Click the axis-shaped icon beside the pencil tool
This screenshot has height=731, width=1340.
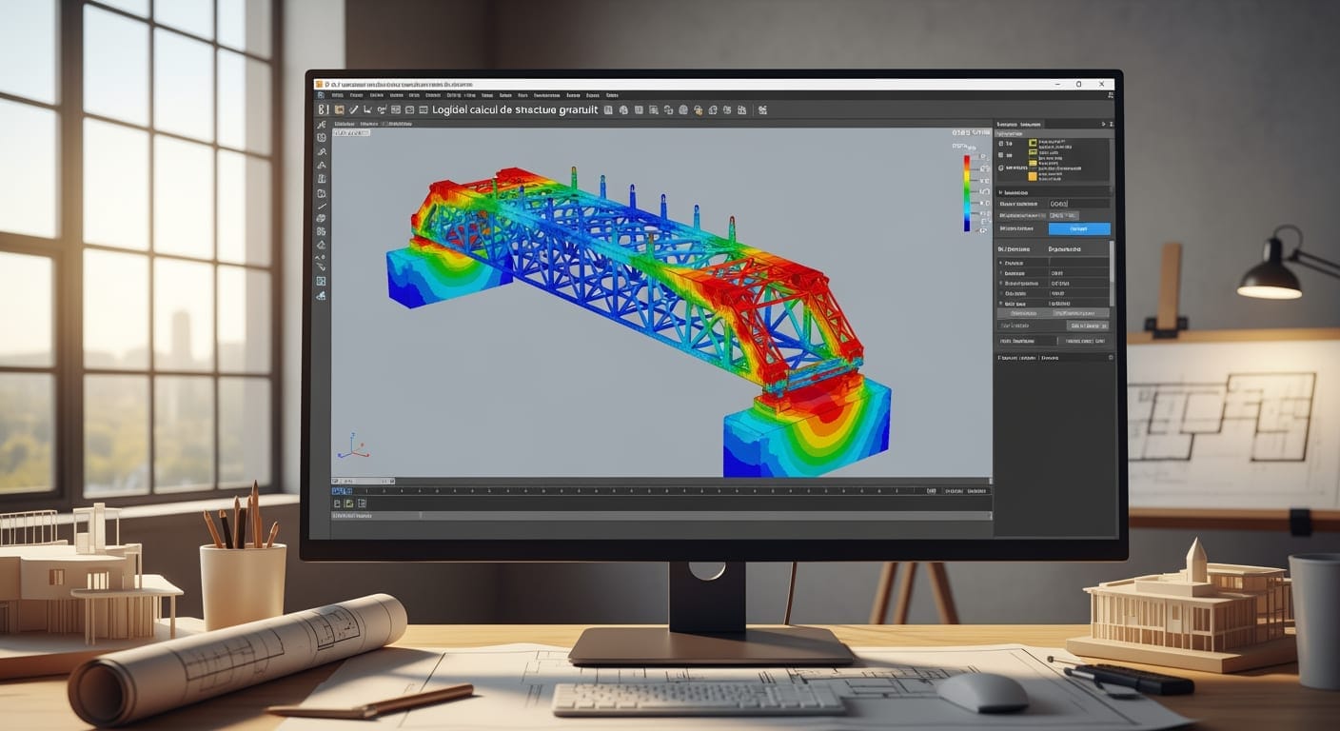[368, 109]
